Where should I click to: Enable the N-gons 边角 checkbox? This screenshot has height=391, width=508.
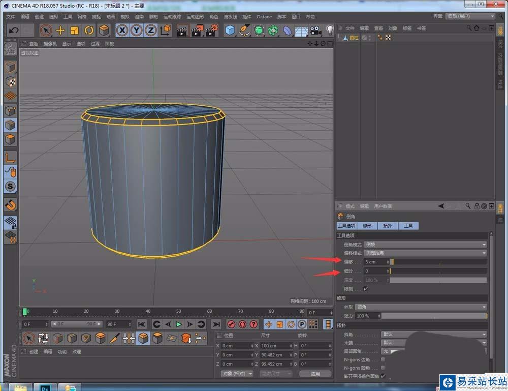384,360
